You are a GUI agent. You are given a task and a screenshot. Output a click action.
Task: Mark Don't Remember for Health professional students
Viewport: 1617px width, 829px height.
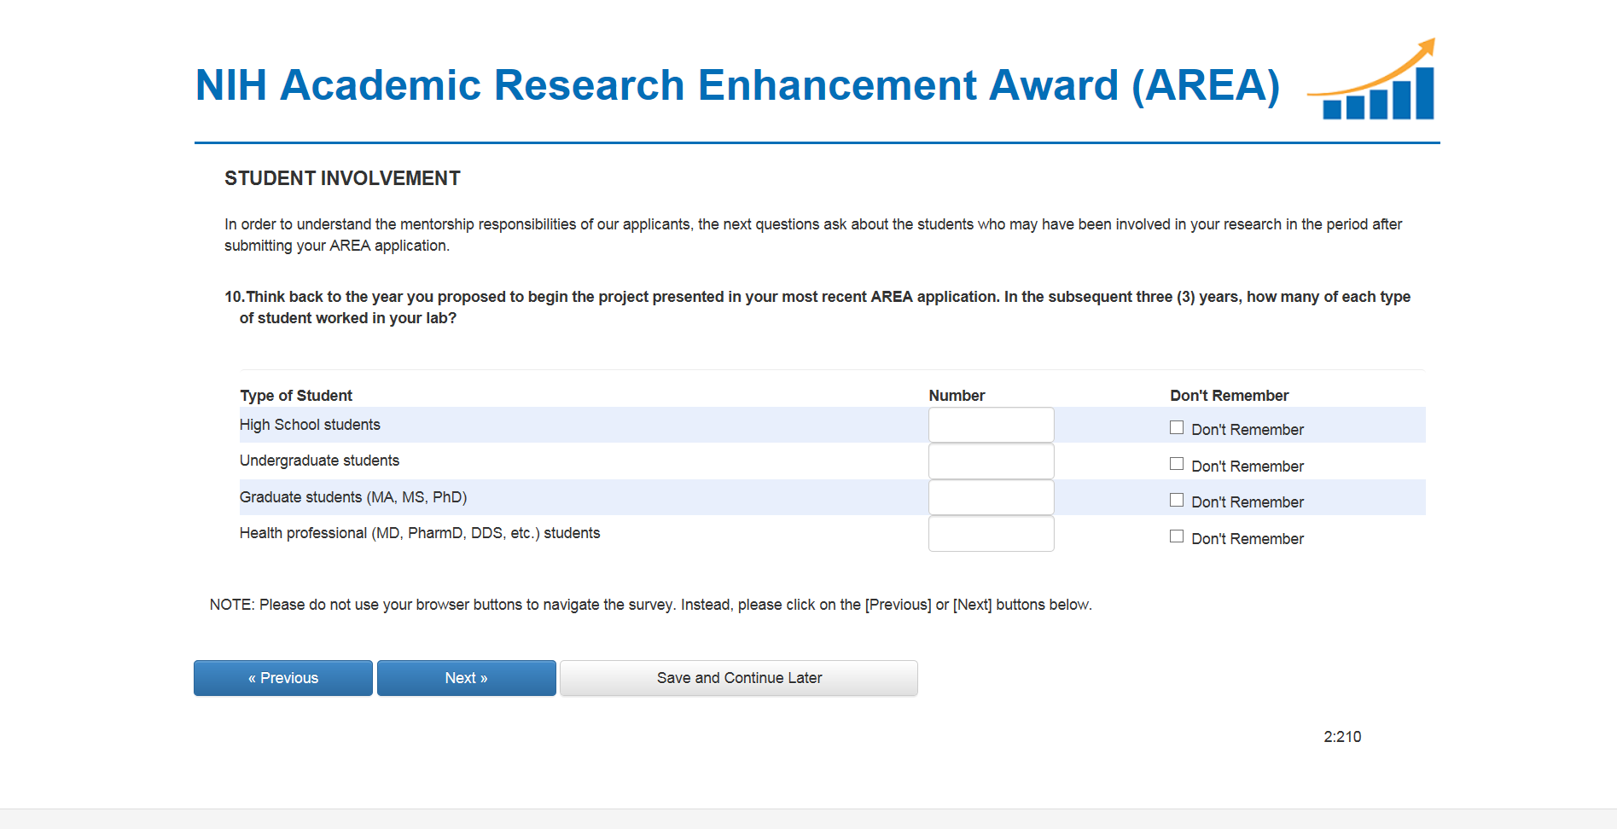pos(1177,536)
